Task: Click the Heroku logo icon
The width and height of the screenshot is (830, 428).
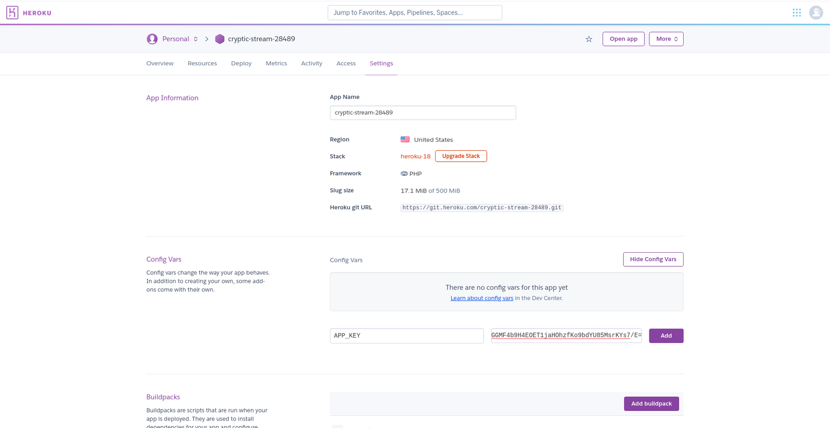Action: (13, 13)
